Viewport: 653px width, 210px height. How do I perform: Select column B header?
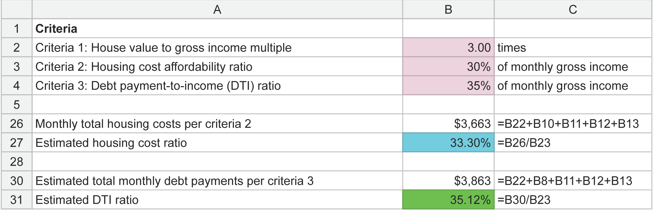pyautogui.click(x=448, y=10)
